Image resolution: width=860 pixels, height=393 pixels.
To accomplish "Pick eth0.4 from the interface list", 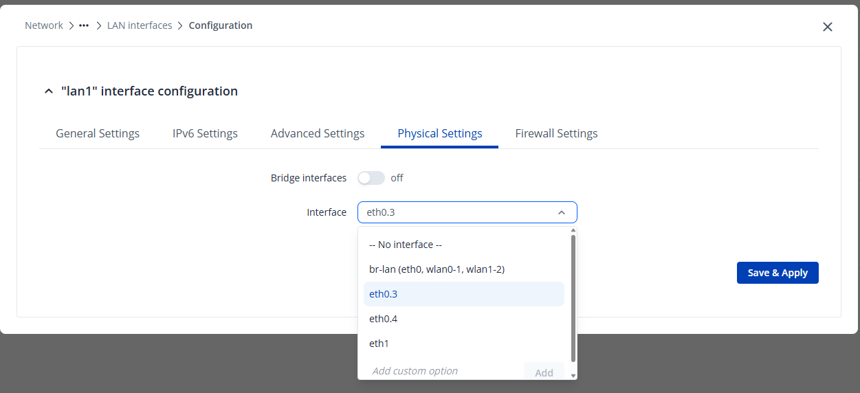I will (x=384, y=319).
